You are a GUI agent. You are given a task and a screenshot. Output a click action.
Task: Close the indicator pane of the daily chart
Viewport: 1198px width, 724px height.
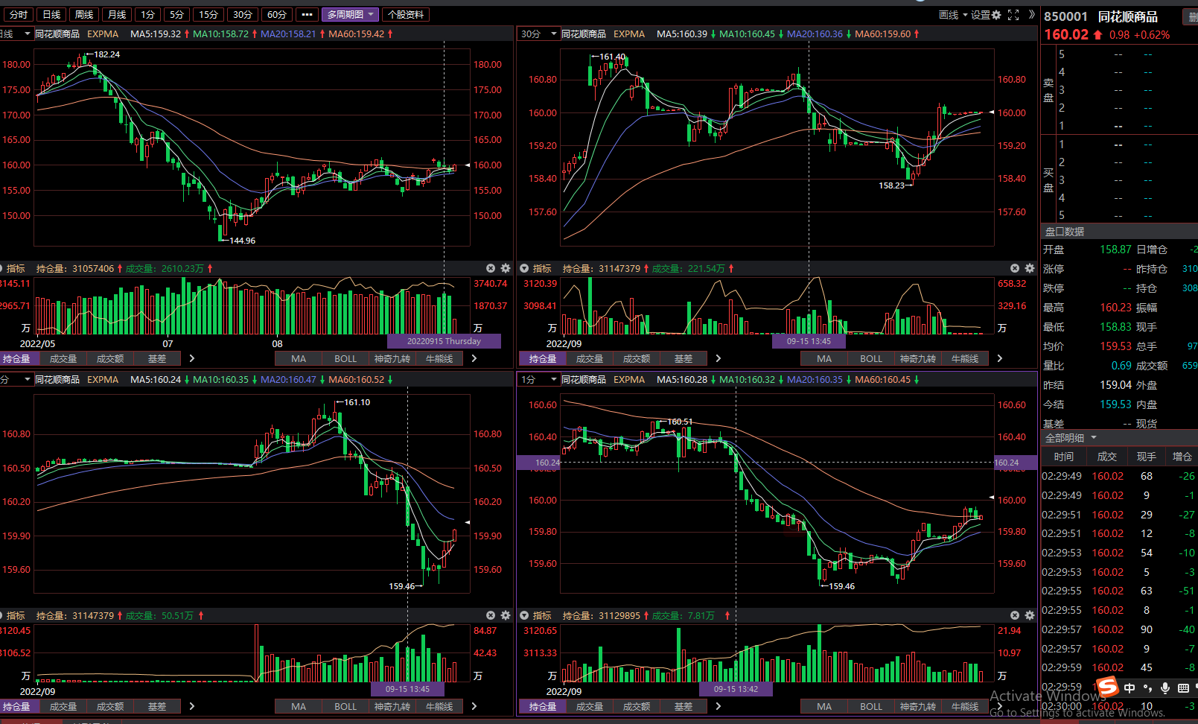pos(491,268)
